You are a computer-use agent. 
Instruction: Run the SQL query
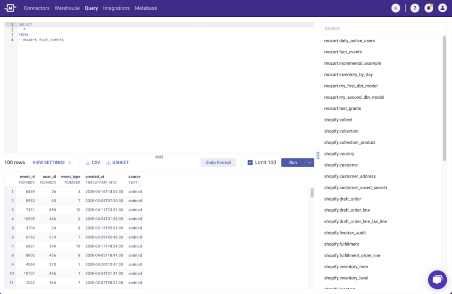pos(293,162)
